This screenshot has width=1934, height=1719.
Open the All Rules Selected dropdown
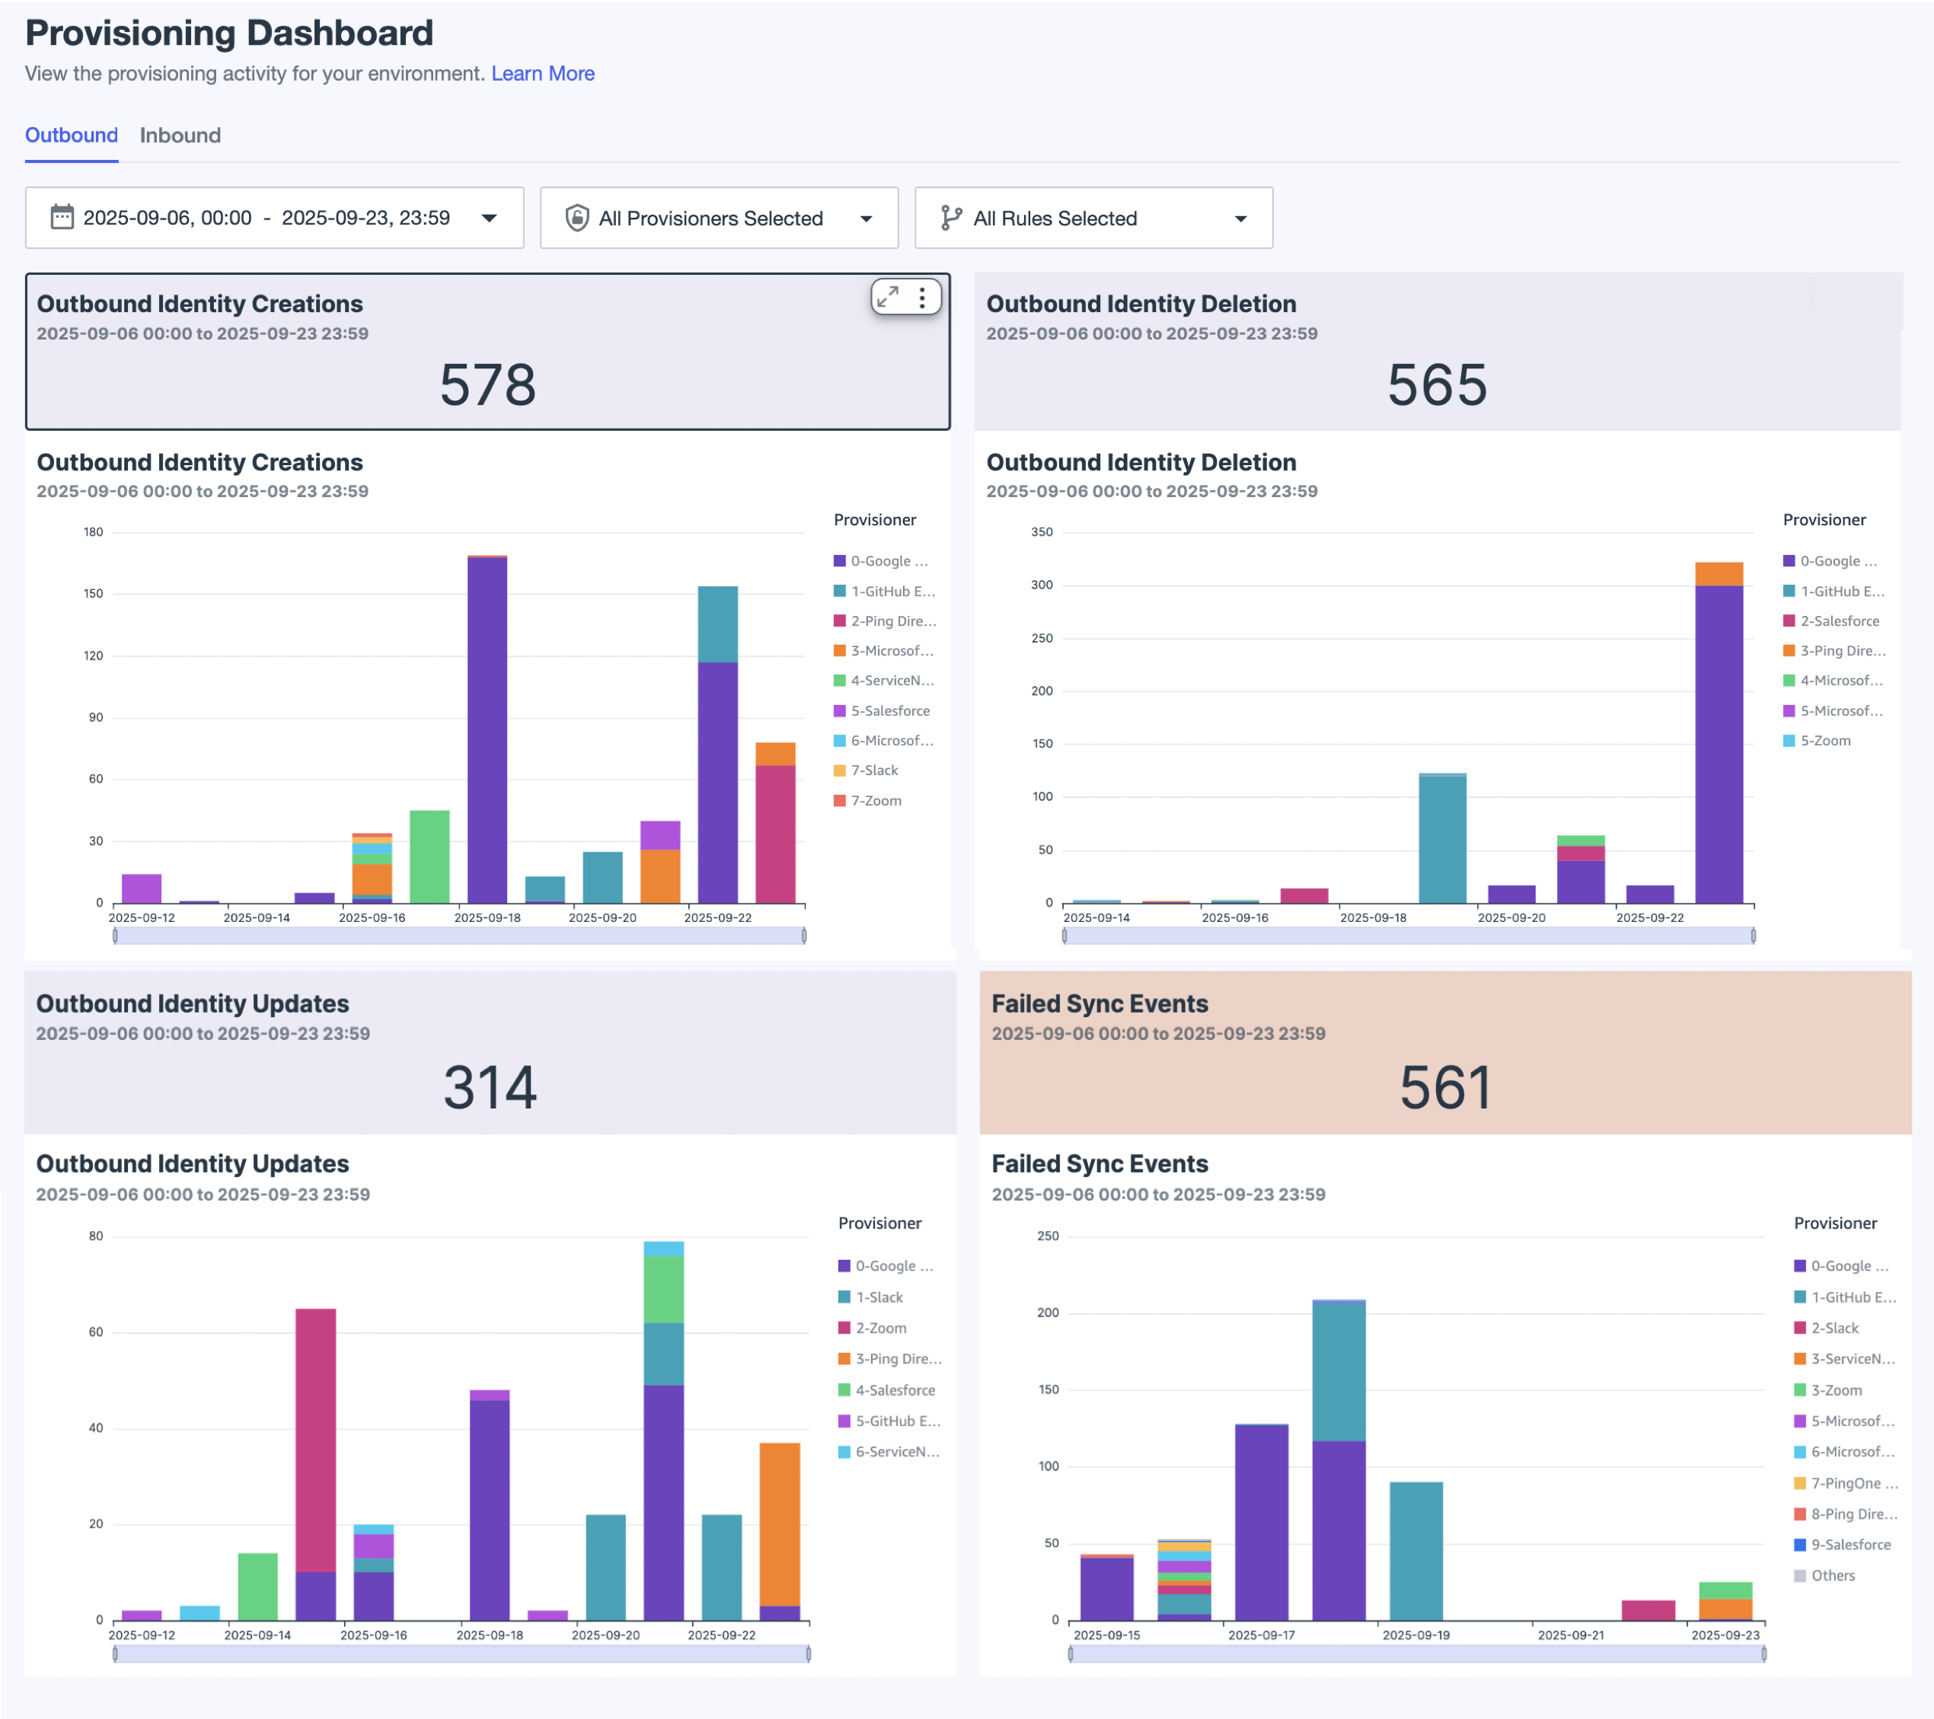pos(1240,218)
